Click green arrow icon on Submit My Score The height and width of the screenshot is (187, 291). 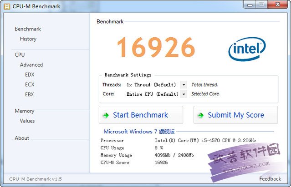[x=201, y=115]
